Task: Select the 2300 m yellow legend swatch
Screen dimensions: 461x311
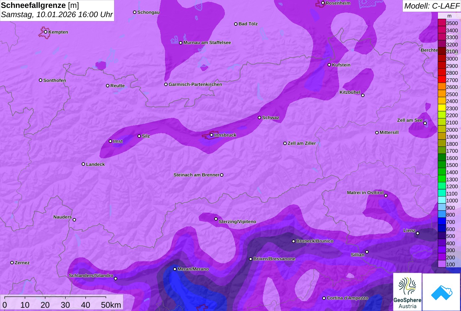Action: click(442, 108)
